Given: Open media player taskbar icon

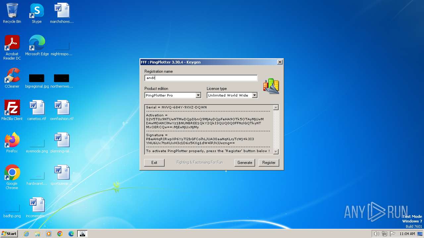Looking at the screenshot, I should tap(49, 234).
